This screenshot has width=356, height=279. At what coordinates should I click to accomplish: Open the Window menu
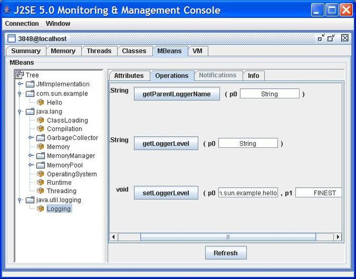click(x=58, y=24)
